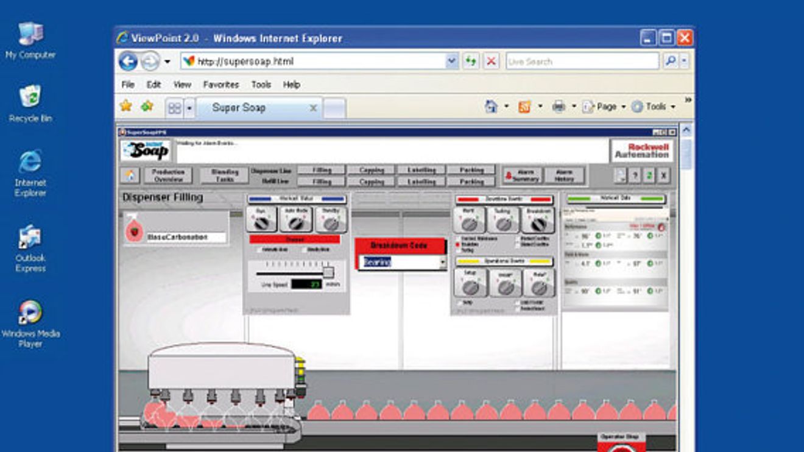Click the Super Soap logo
This screenshot has width=804, height=452.
[x=146, y=150]
